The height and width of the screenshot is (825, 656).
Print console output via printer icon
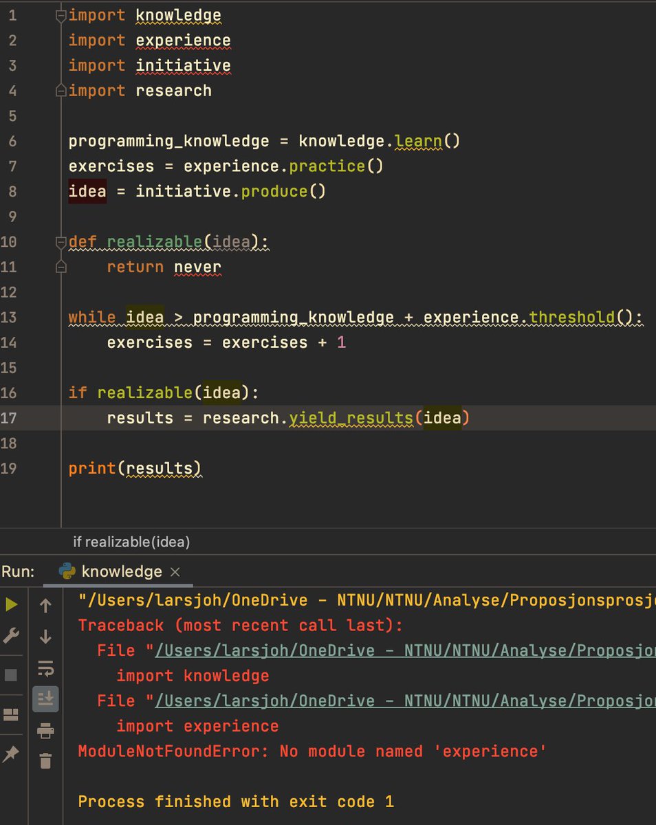pos(45,730)
